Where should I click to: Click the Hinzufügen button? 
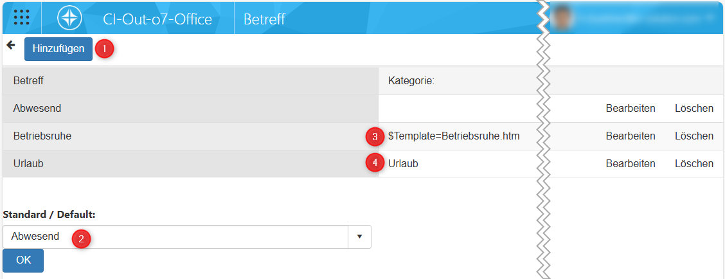[58, 49]
